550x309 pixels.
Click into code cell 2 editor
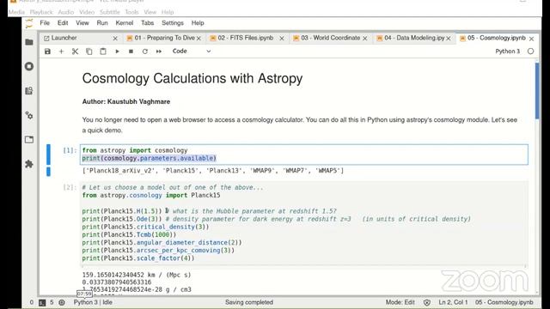[x=303, y=223]
